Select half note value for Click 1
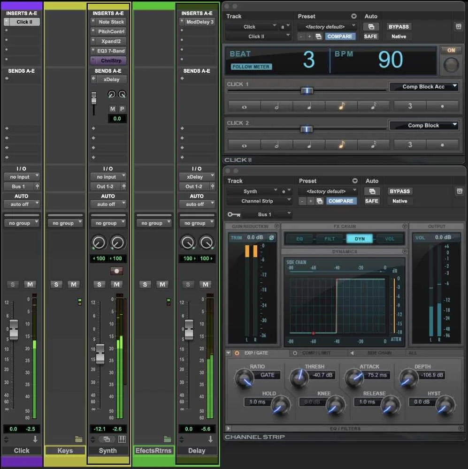The width and height of the screenshot is (468, 469). point(276,106)
